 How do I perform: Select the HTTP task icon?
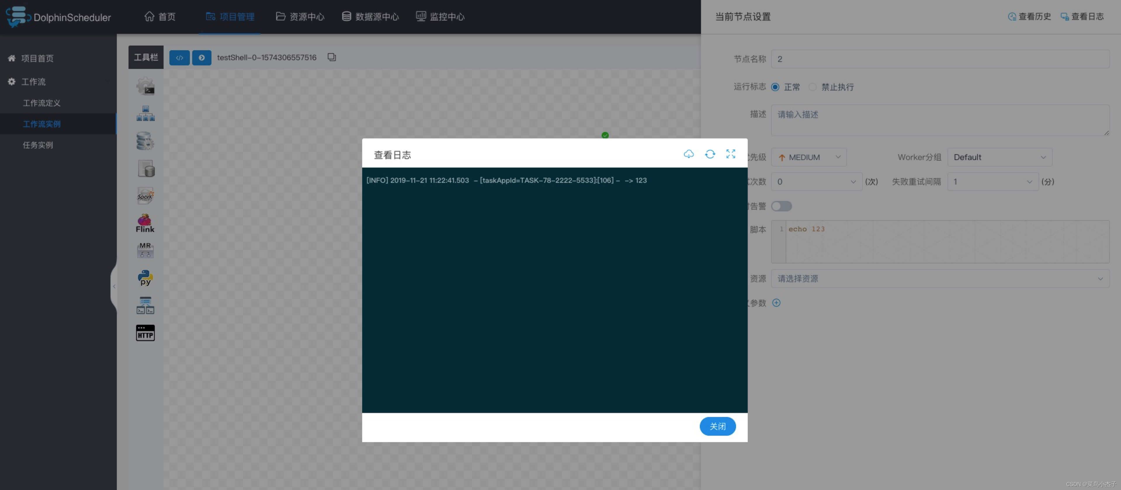(x=145, y=333)
